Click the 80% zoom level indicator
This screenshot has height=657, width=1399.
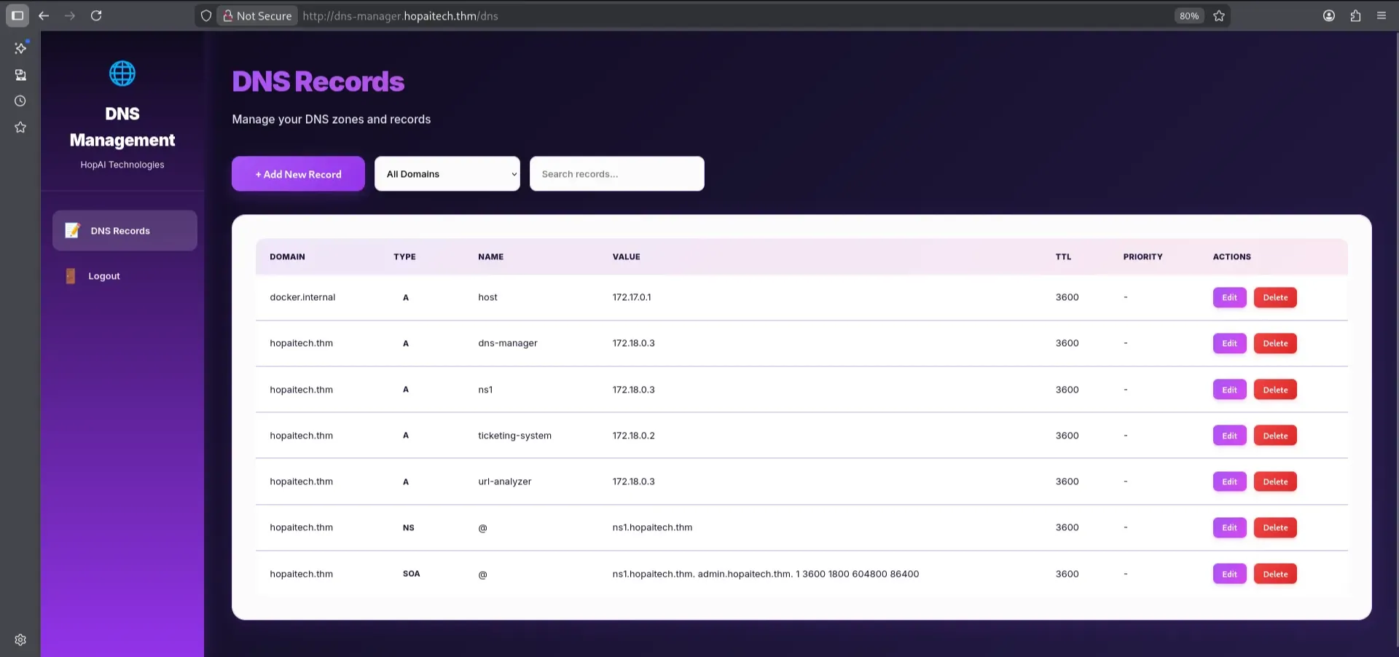(x=1188, y=15)
